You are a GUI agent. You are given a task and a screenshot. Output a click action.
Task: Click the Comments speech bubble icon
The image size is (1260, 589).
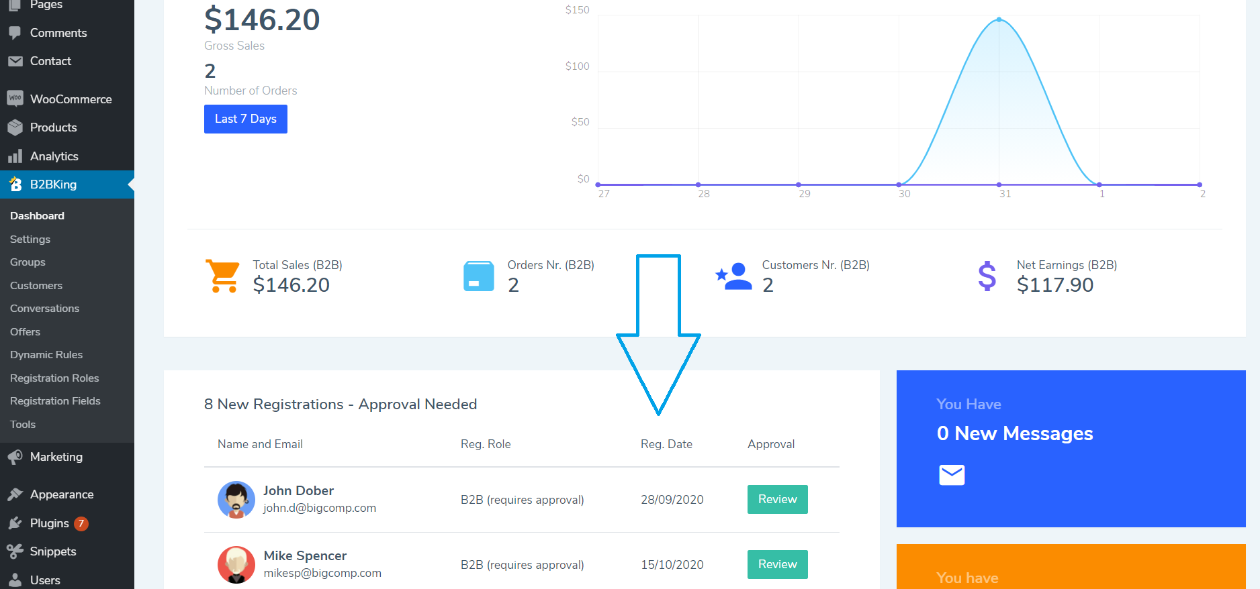[15, 33]
